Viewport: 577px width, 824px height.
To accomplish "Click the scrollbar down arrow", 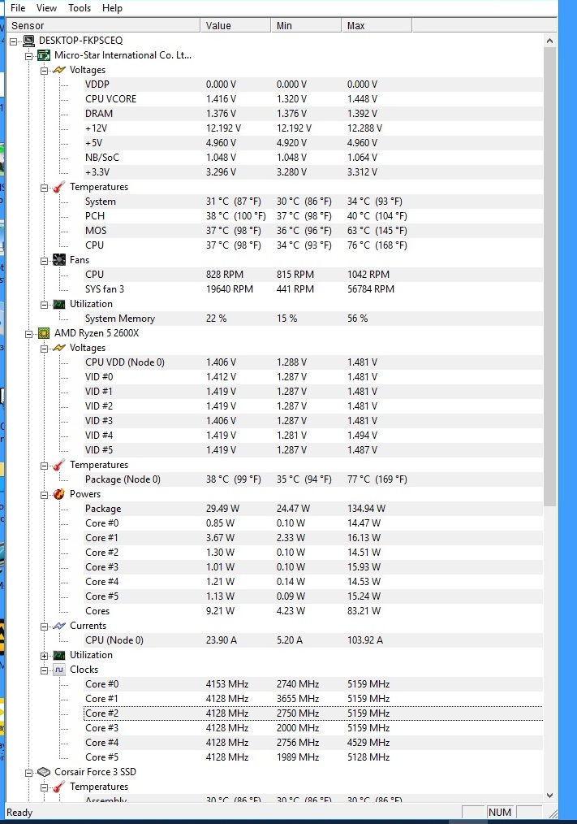I will coord(549,795).
